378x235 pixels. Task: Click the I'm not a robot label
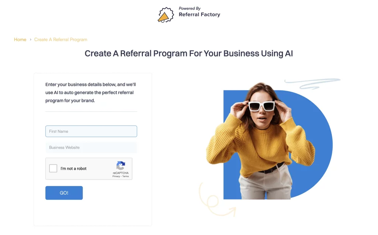73,169
